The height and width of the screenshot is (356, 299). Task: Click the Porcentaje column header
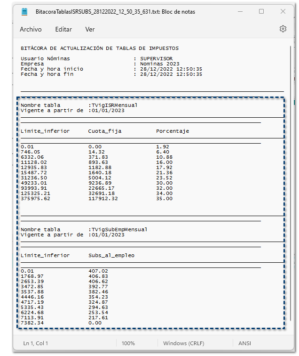click(x=173, y=131)
